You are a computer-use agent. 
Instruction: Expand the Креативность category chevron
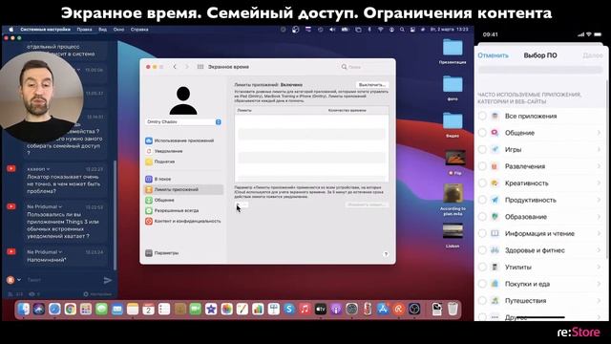[x=599, y=183]
